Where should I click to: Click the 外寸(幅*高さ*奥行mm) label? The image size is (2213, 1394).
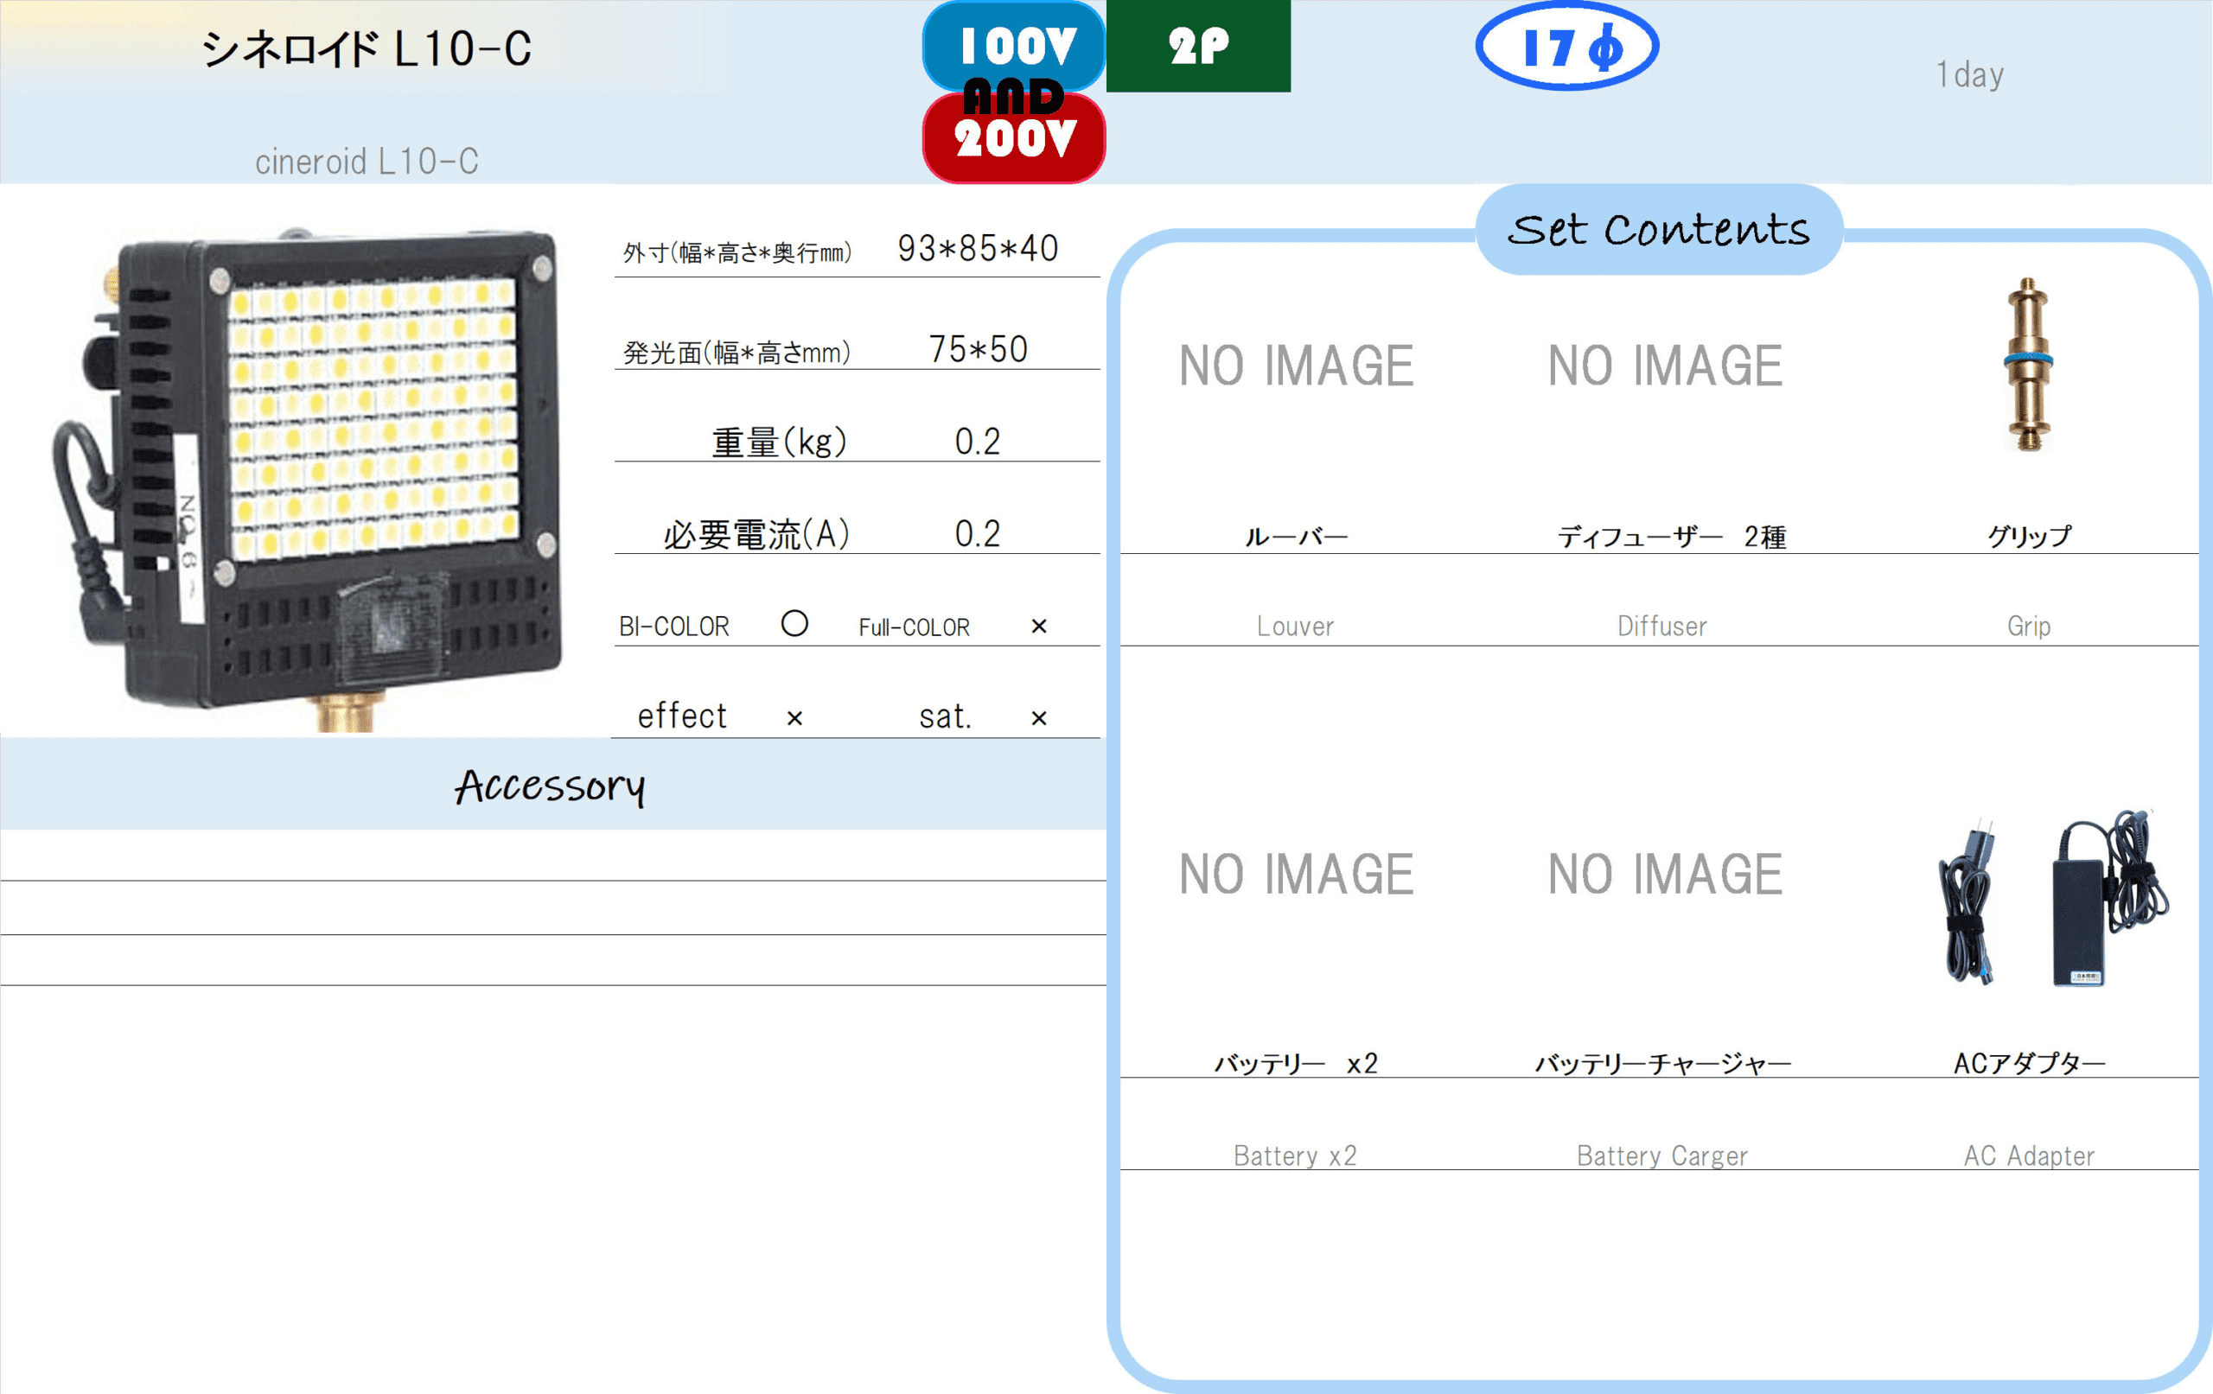point(737,252)
